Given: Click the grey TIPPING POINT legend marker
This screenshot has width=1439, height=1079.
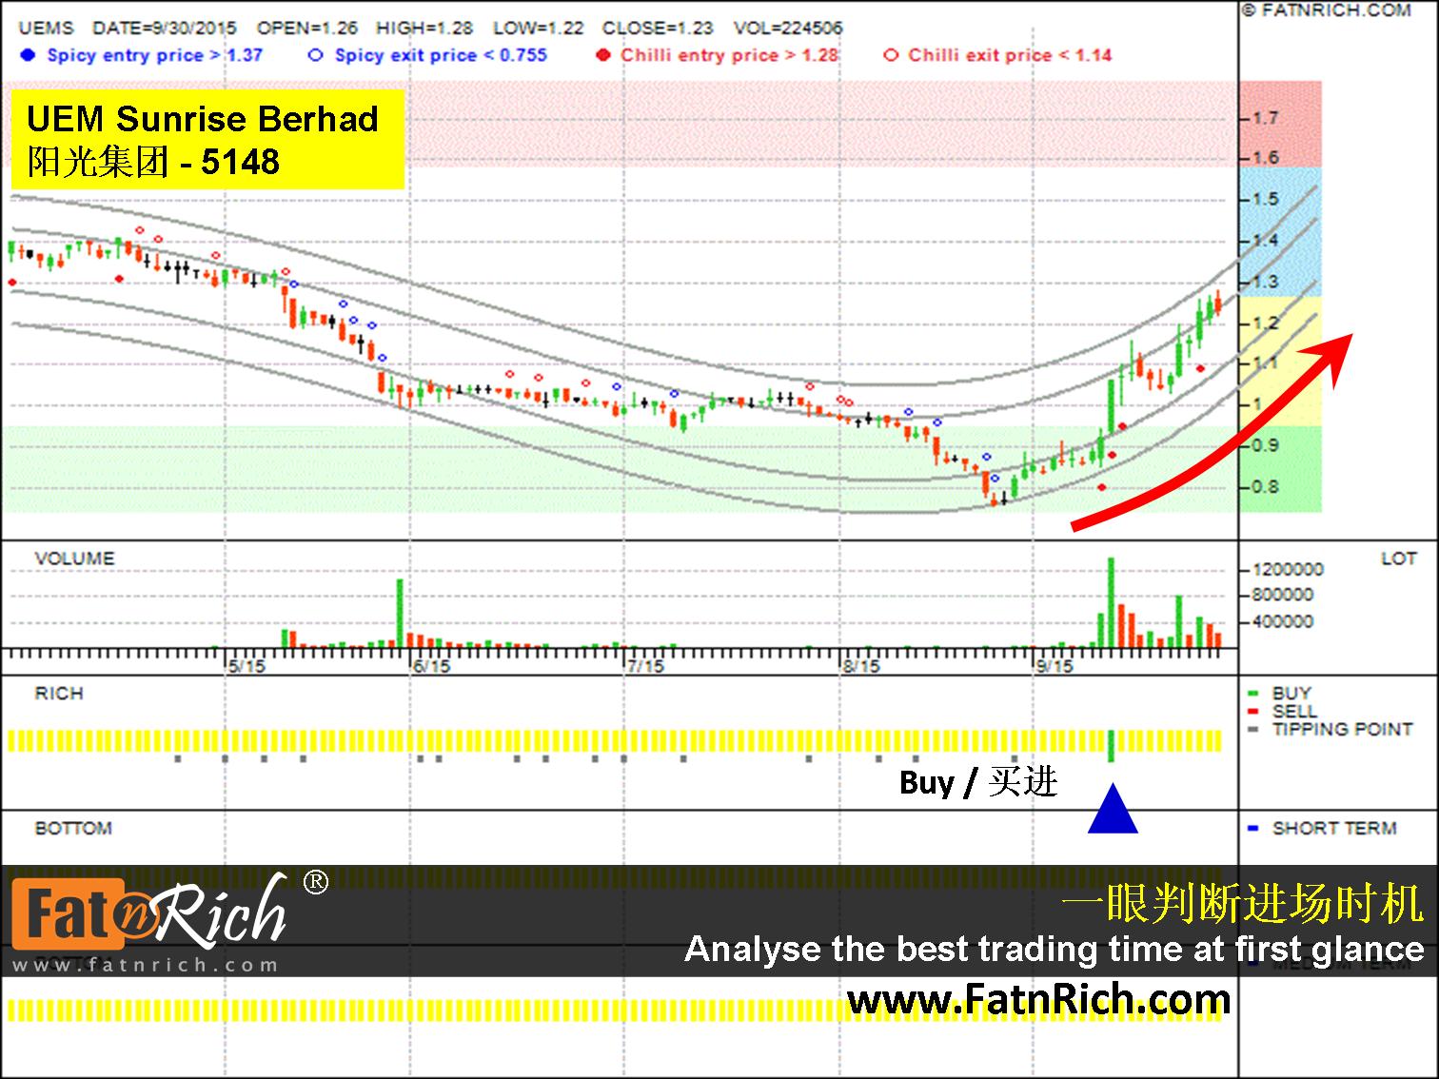Looking at the screenshot, I should 1252,730.
